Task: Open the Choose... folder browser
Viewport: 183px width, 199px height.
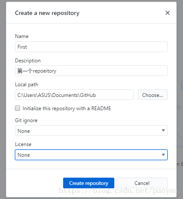Action: pos(153,95)
